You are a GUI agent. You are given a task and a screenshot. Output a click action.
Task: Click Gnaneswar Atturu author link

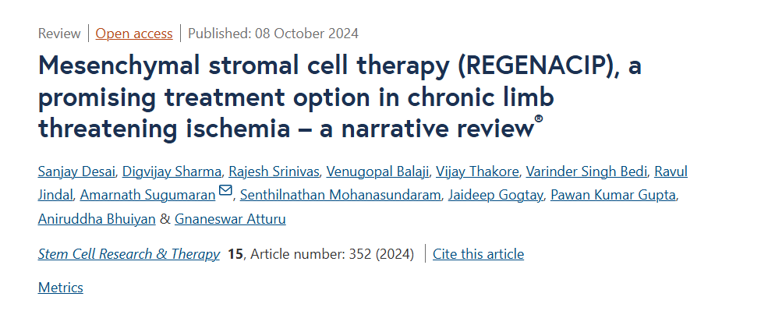(x=230, y=218)
